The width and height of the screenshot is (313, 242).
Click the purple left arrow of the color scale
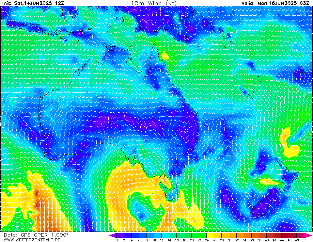113,235
